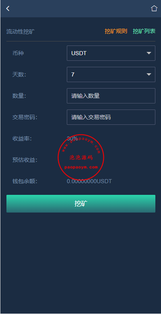Screen dimensions: 161x314
Task: Click the green 挖矿 button
Action: click(81, 204)
